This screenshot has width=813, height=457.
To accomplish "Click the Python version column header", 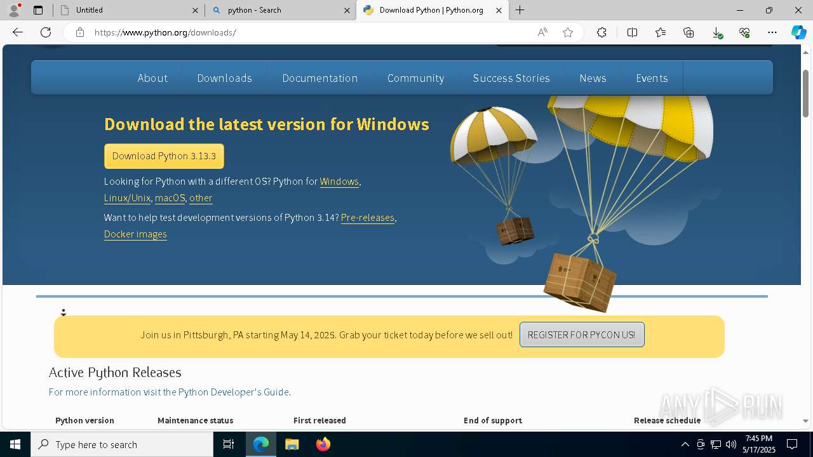I will pos(84,420).
